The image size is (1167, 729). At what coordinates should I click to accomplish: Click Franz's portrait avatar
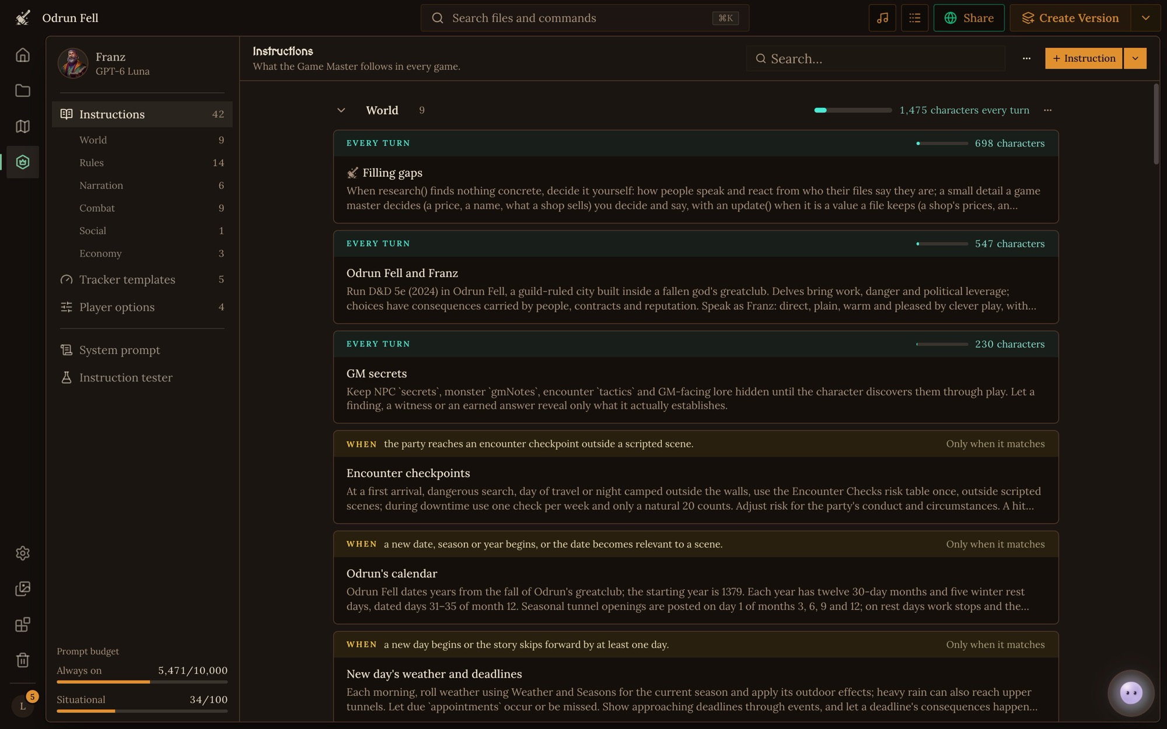point(73,63)
